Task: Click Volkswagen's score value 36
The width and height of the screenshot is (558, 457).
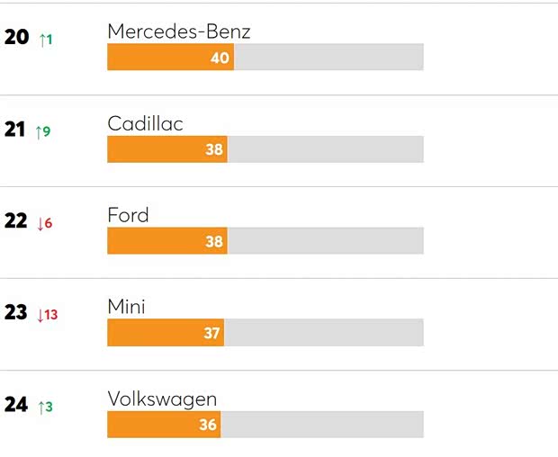Action: pos(208,425)
